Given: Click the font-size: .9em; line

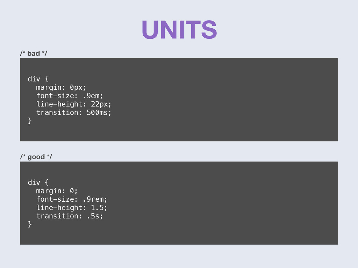Looking at the screenshot, I should click(70, 96).
